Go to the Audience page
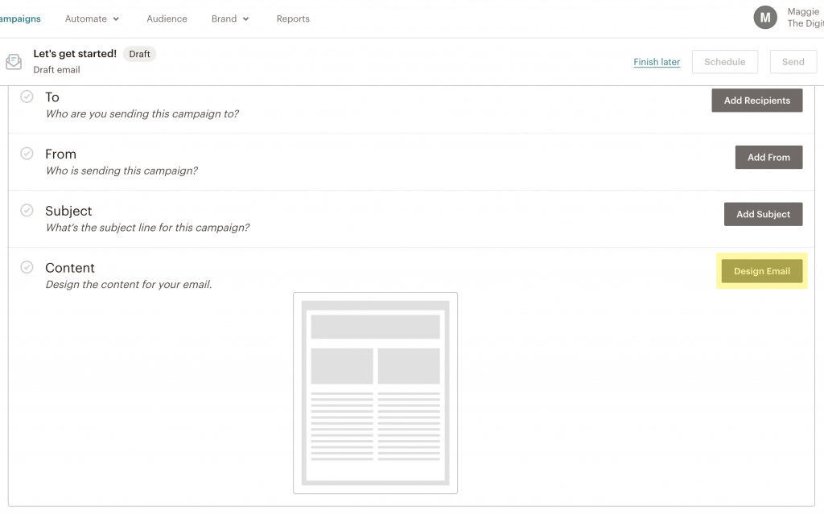This screenshot has width=824, height=514. pyautogui.click(x=167, y=19)
